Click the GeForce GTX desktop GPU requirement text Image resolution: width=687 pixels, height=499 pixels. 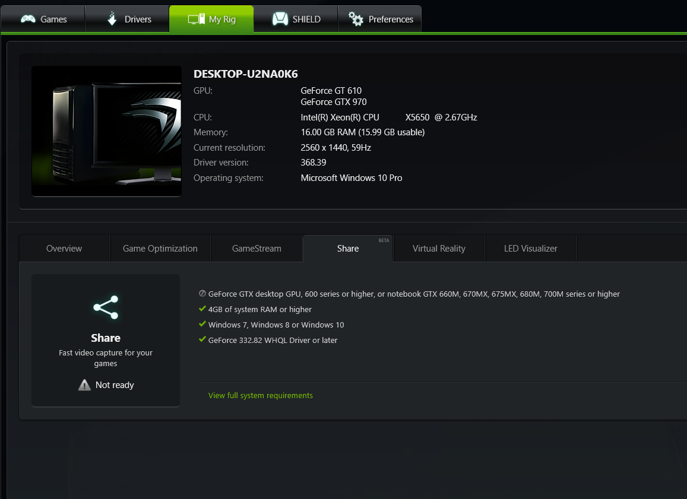point(414,294)
